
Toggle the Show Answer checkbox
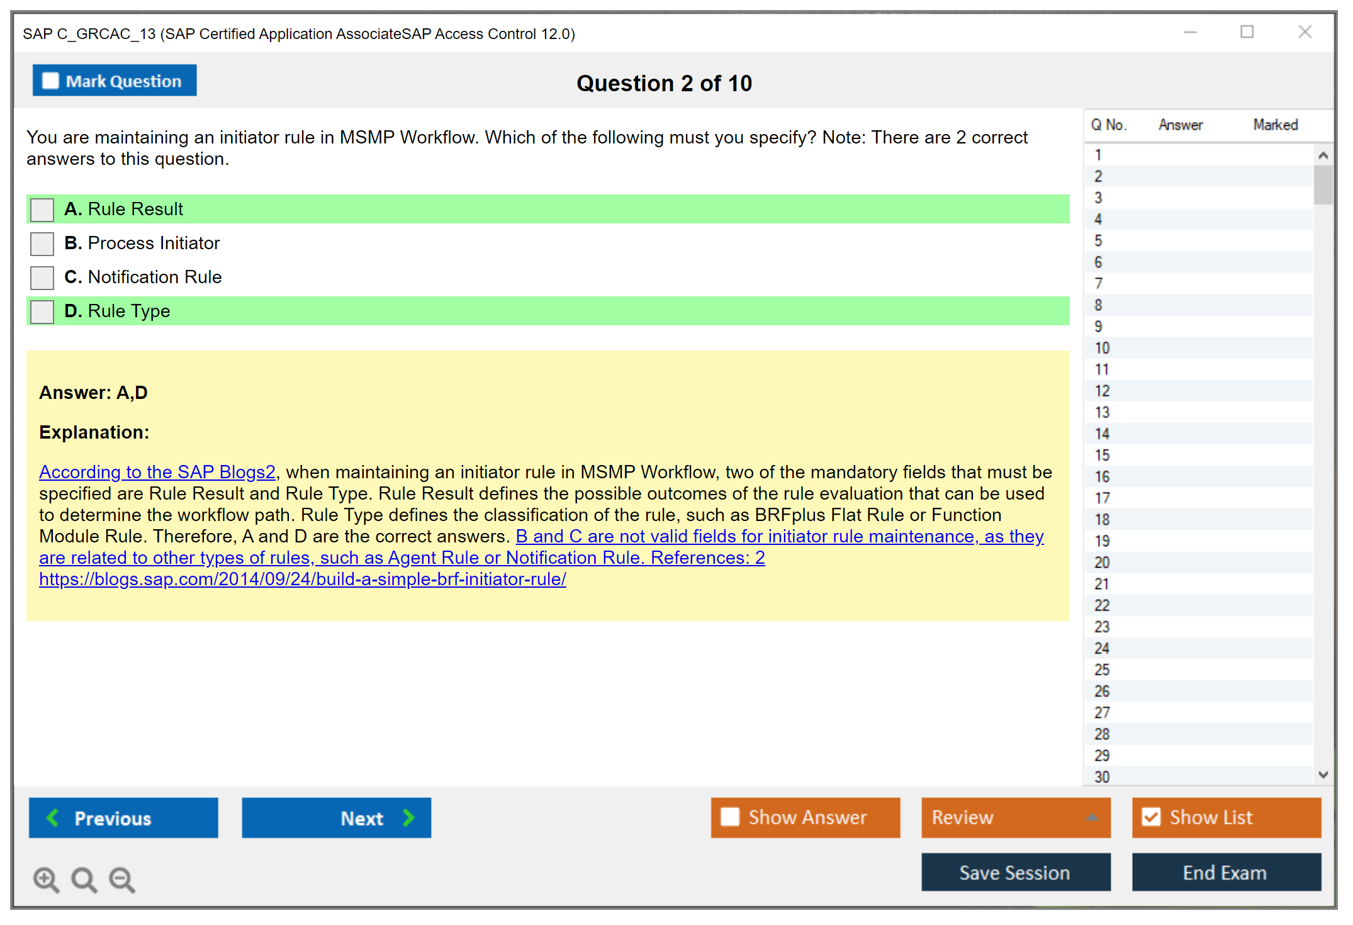[x=730, y=817]
